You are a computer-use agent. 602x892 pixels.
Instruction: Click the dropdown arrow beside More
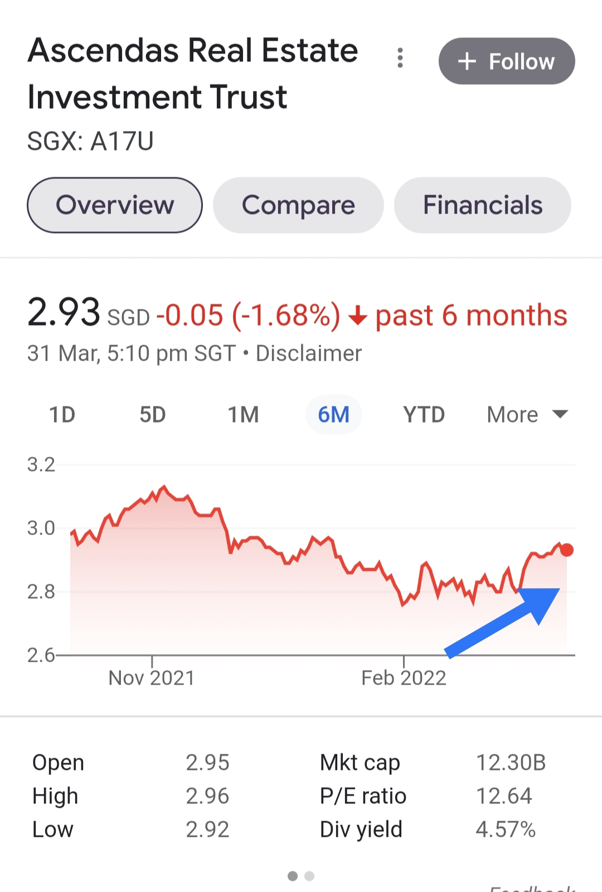coord(560,414)
